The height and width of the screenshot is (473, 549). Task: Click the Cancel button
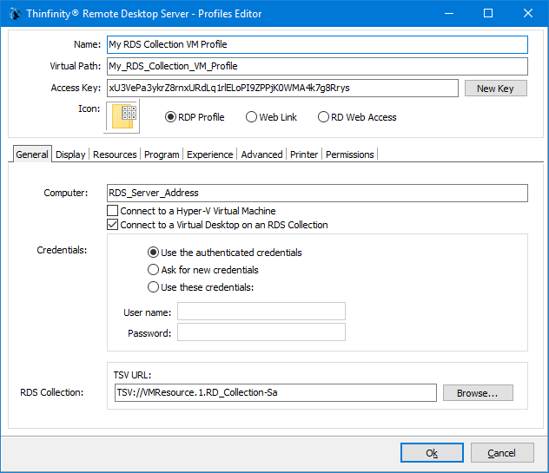point(502,453)
